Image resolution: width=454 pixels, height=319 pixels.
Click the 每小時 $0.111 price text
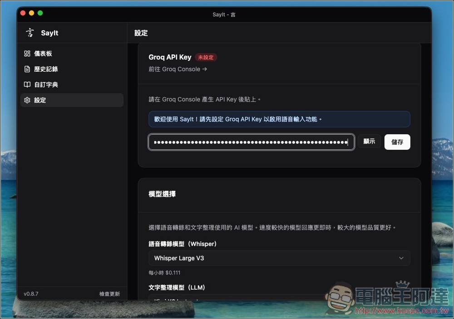point(164,273)
